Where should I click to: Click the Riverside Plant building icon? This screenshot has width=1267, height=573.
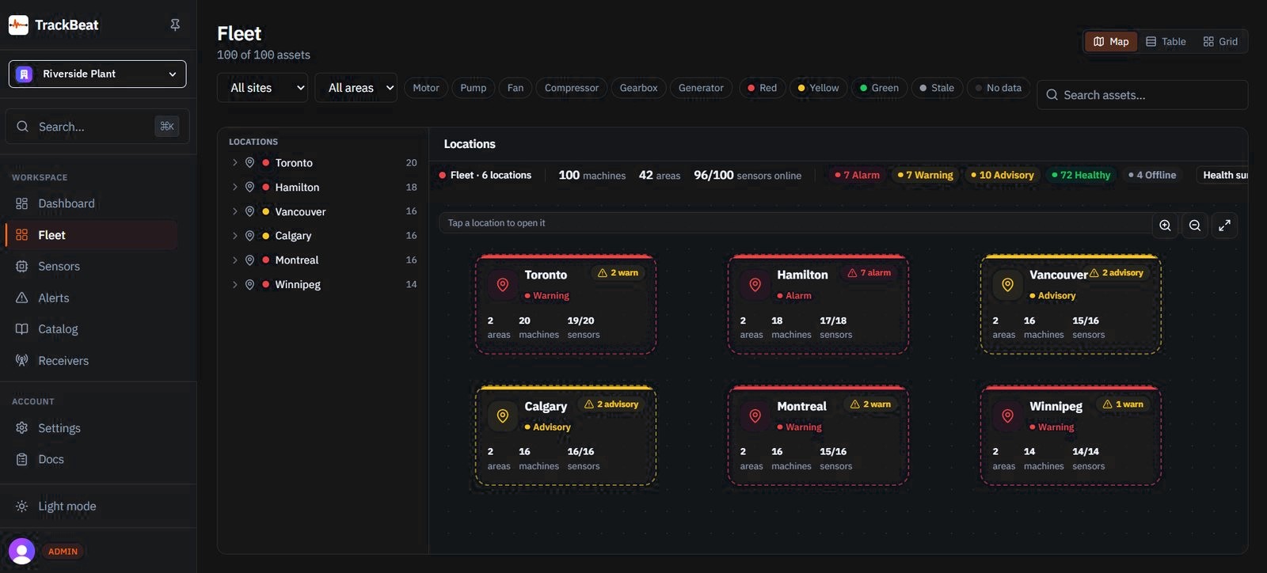25,74
